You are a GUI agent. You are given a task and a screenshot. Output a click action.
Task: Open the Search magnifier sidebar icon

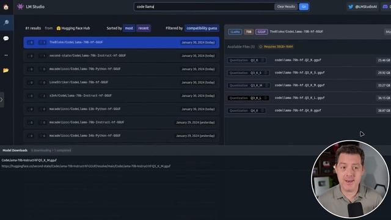(x=6, y=23)
